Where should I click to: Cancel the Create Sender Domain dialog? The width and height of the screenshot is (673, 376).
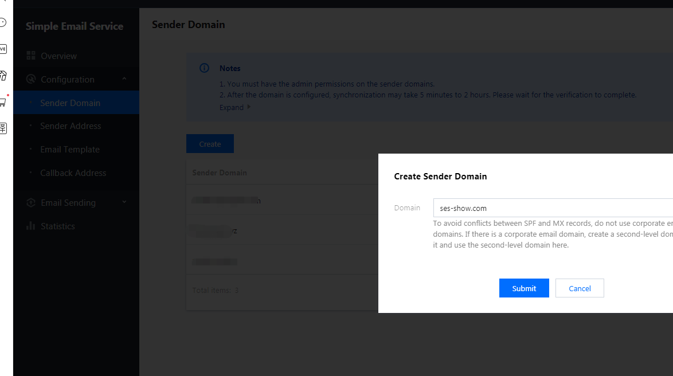click(580, 288)
